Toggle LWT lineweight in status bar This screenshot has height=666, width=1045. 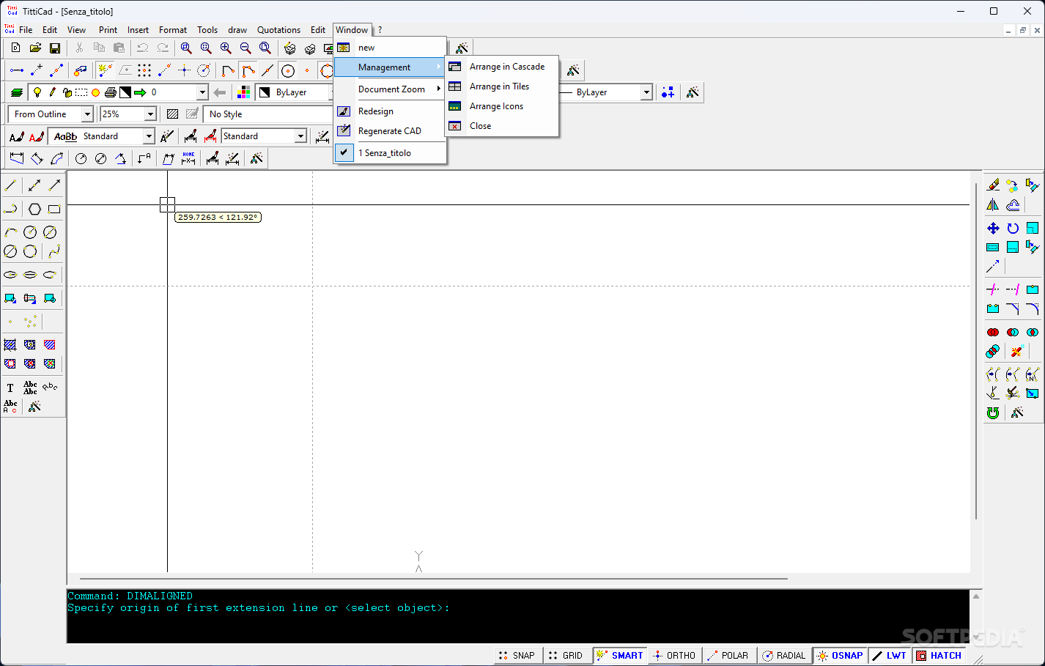[890, 656]
